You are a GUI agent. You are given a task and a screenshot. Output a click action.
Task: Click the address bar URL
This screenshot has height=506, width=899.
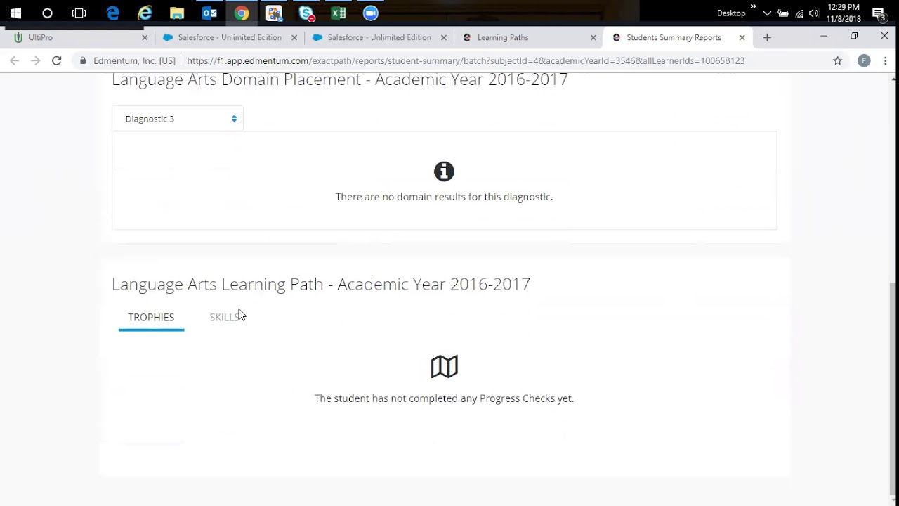tap(466, 60)
